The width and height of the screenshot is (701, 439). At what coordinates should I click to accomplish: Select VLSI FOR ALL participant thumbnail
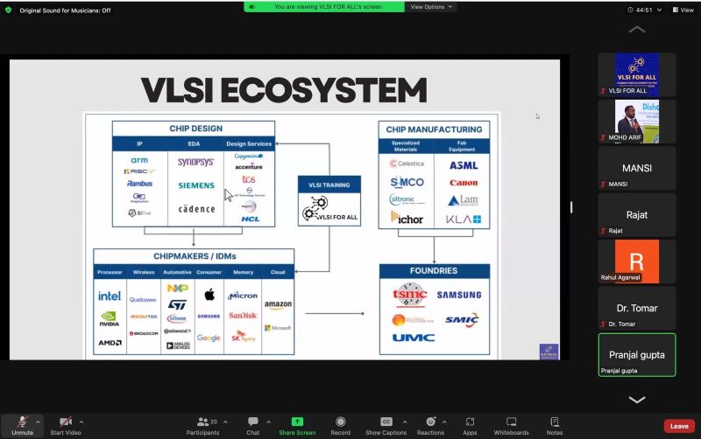click(637, 74)
